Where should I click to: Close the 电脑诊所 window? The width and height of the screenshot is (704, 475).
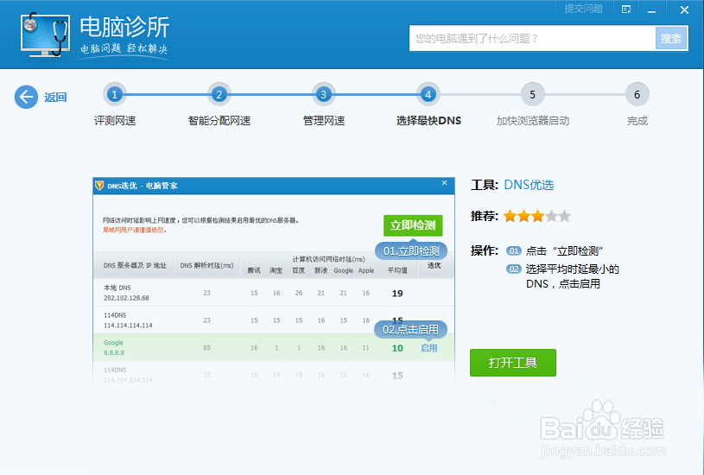pos(684,9)
